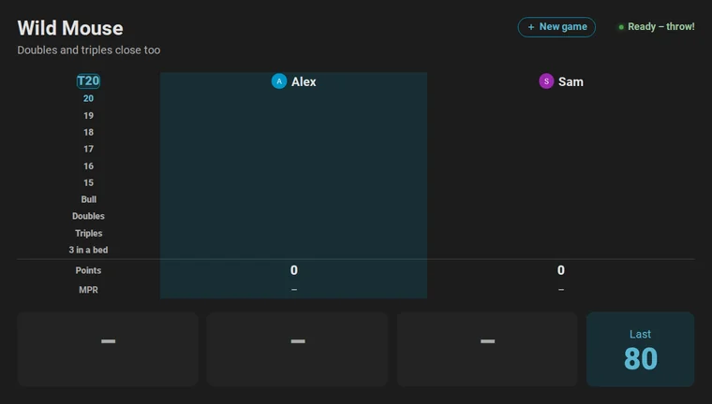Click the Ready – throw! status indicator

[657, 27]
